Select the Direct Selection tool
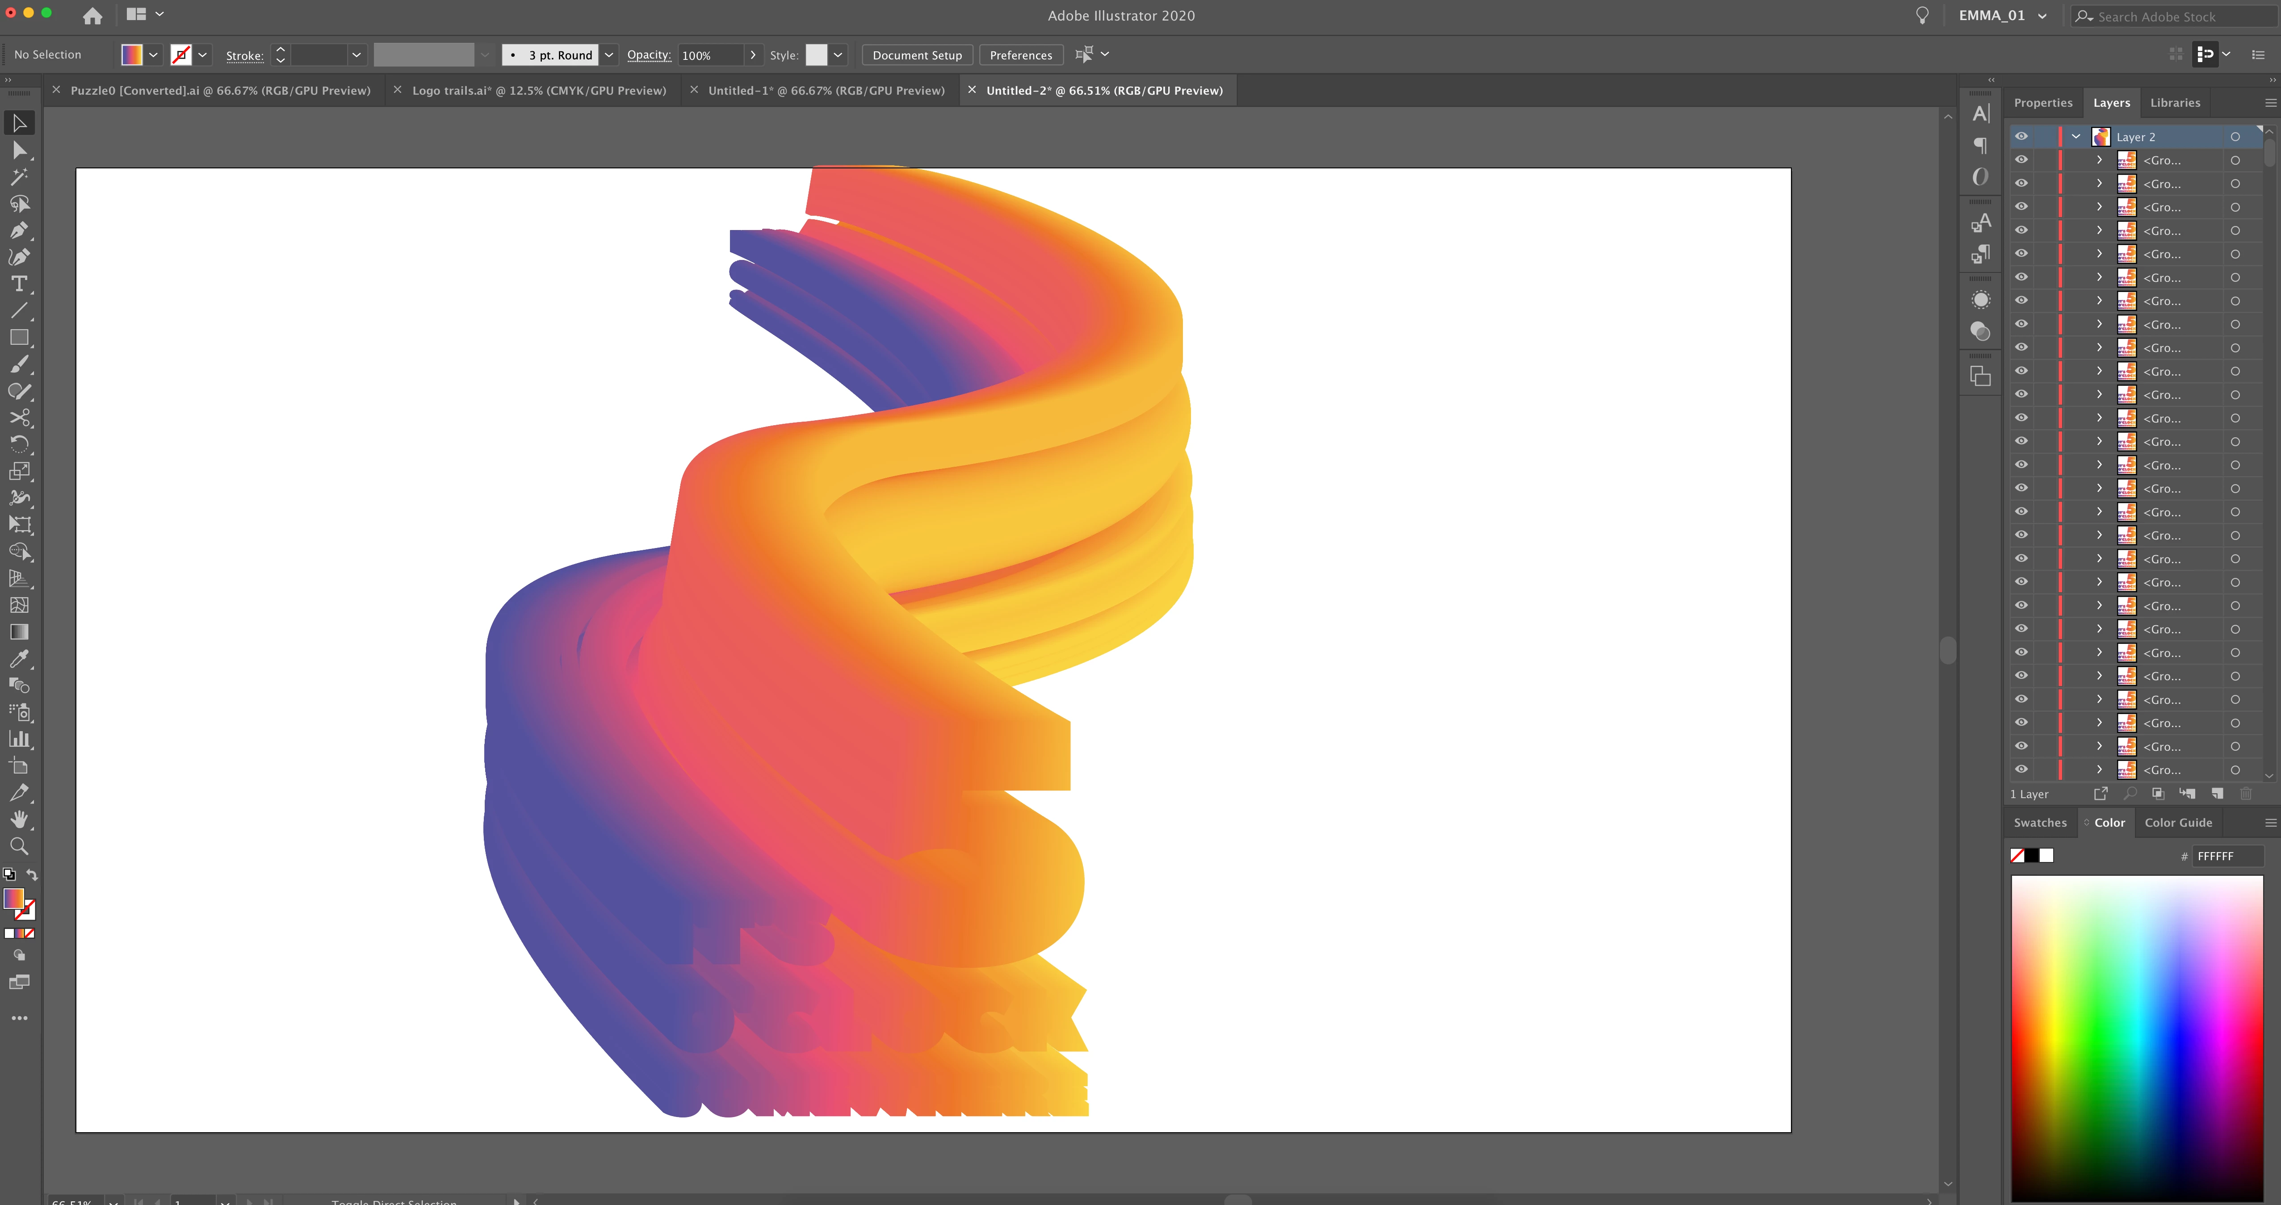 tap(20, 150)
